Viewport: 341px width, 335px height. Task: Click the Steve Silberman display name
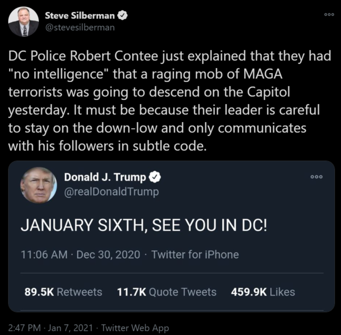pos(80,15)
